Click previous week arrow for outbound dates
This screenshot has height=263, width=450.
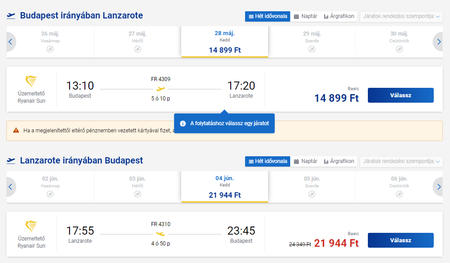pos(10,42)
